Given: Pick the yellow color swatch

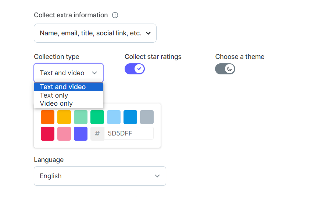Looking at the screenshot, I should 64,117.
